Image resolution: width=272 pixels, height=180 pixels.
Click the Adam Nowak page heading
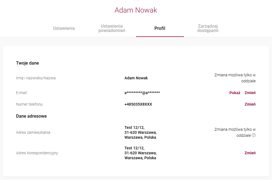click(136, 10)
